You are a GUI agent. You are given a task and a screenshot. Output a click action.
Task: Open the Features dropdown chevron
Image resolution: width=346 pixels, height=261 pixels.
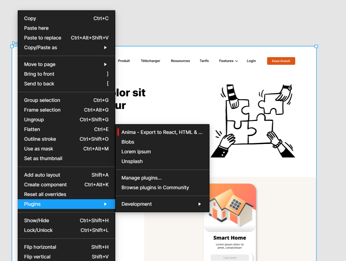tap(237, 61)
